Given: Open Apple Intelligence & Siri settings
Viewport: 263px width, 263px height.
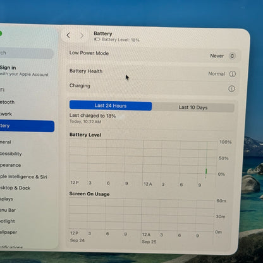Looking at the screenshot, I should (23, 176).
